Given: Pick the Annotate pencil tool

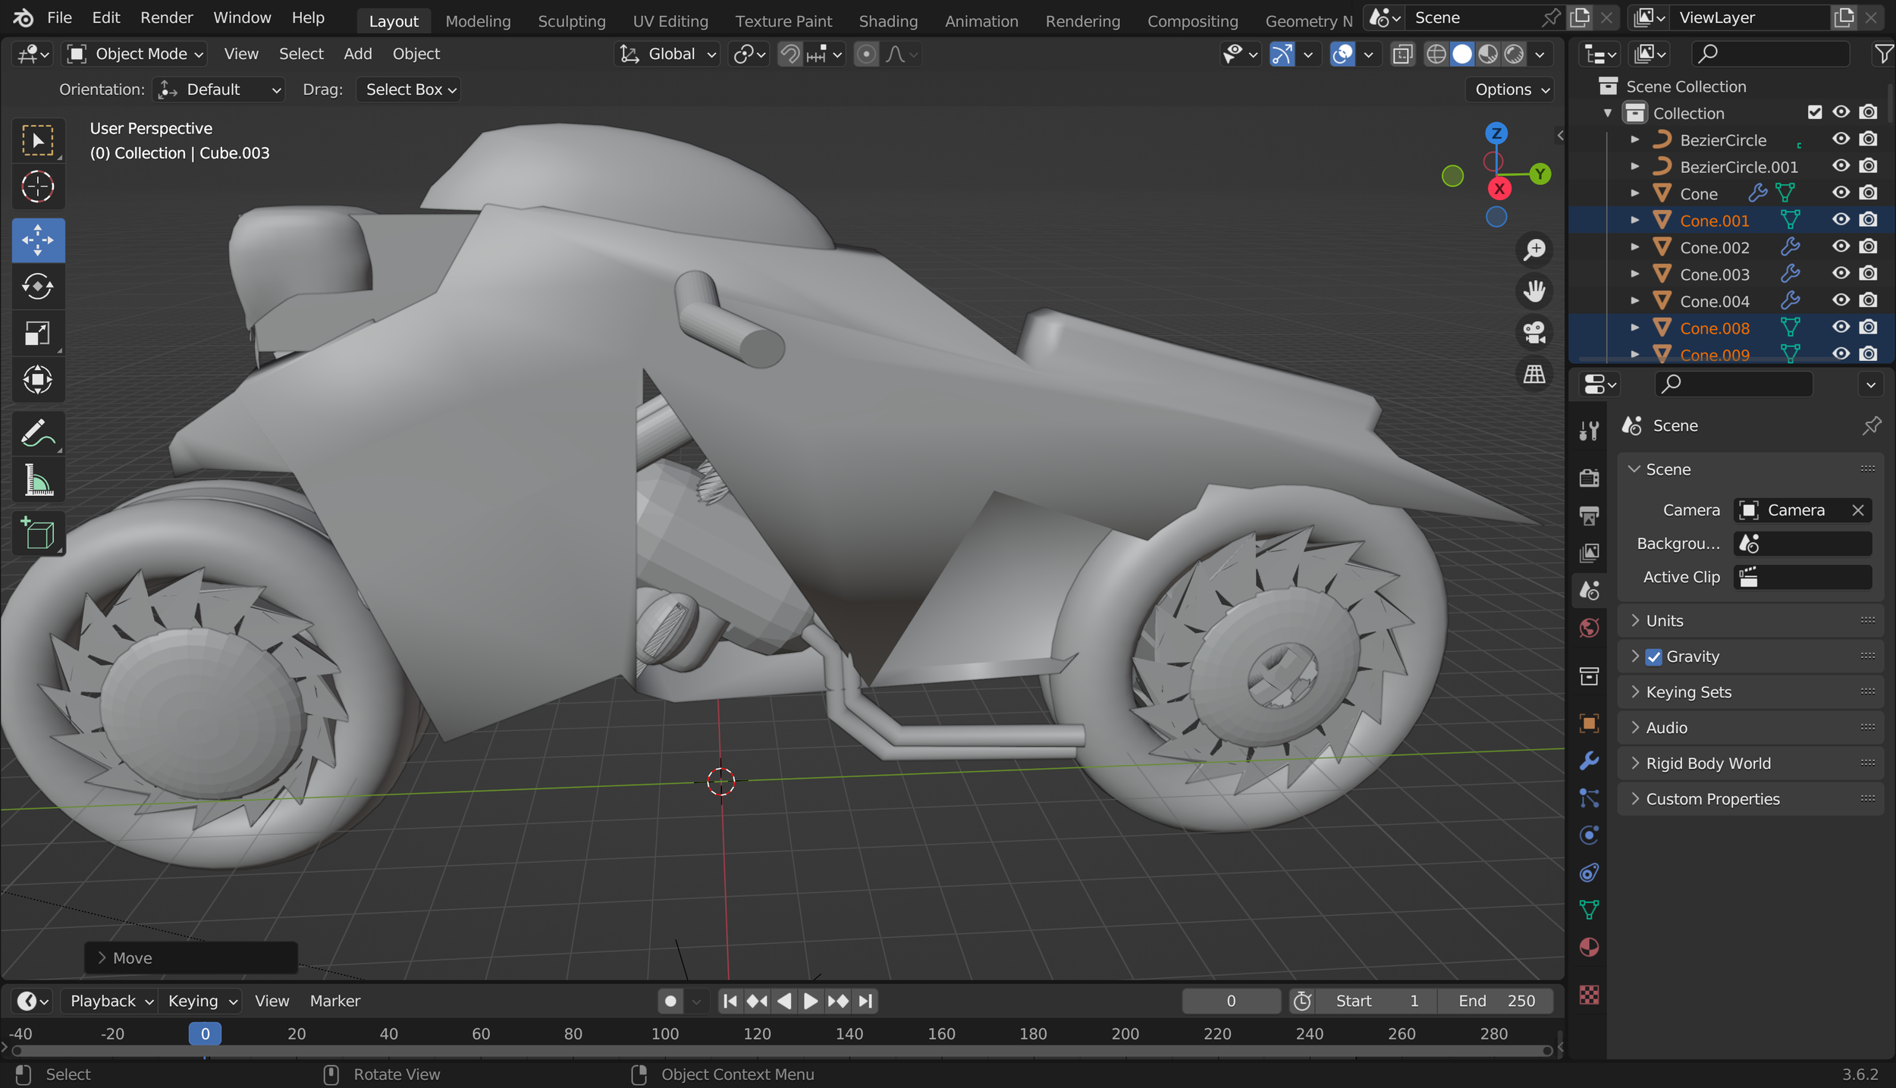Looking at the screenshot, I should 37,434.
